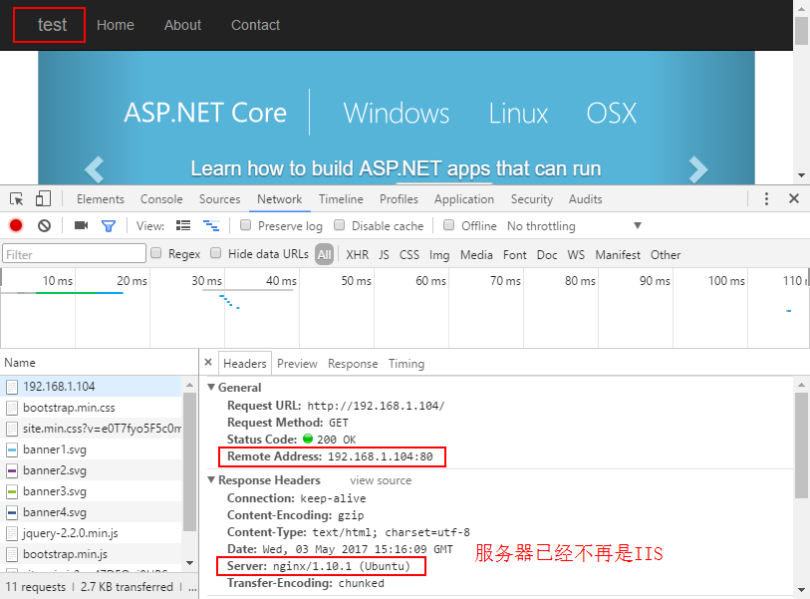The image size is (810, 599).
Task: Toggle the network filter funnel icon
Action: [x=109, y=226]
